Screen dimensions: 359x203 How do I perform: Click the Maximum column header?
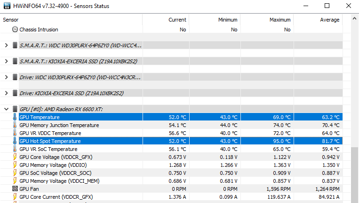267,20
